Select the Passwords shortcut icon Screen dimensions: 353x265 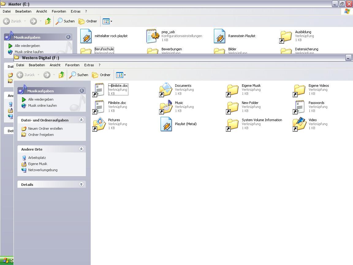pyautogui.click(x=299, y=107)
